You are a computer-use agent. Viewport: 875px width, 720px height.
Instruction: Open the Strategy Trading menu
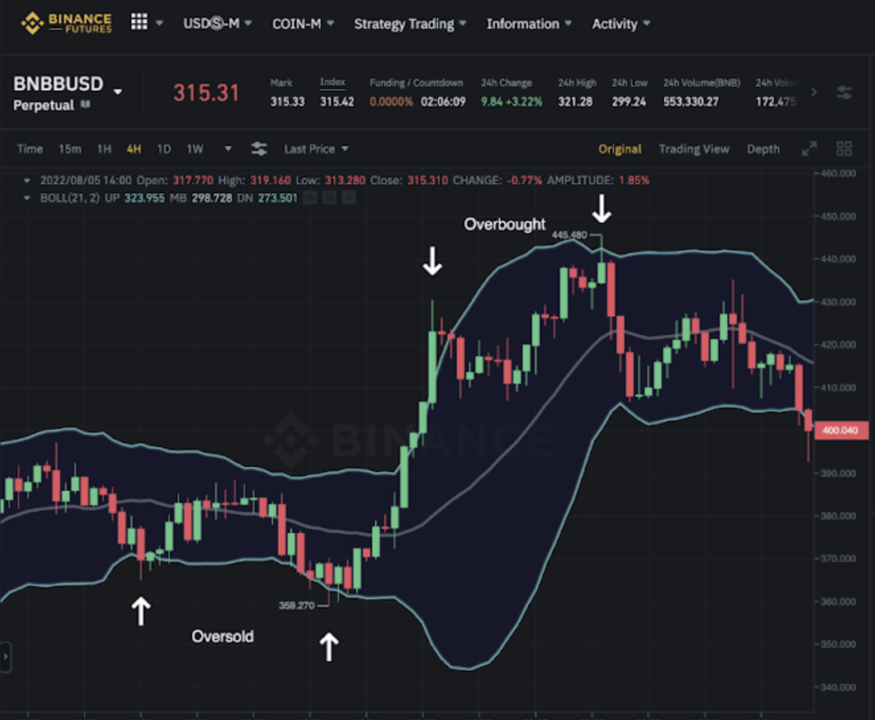click(x=410, y=24)
